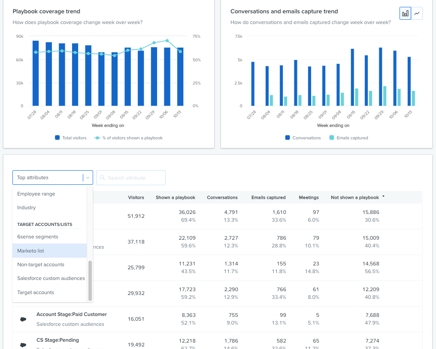Click the magnifier icon in the search attribute box
Screen dimensions: 436x349
click(102, 178)
